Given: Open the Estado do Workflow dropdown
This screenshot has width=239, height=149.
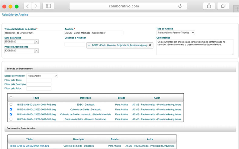Looking at the screenshot, I should coord(42,76).
